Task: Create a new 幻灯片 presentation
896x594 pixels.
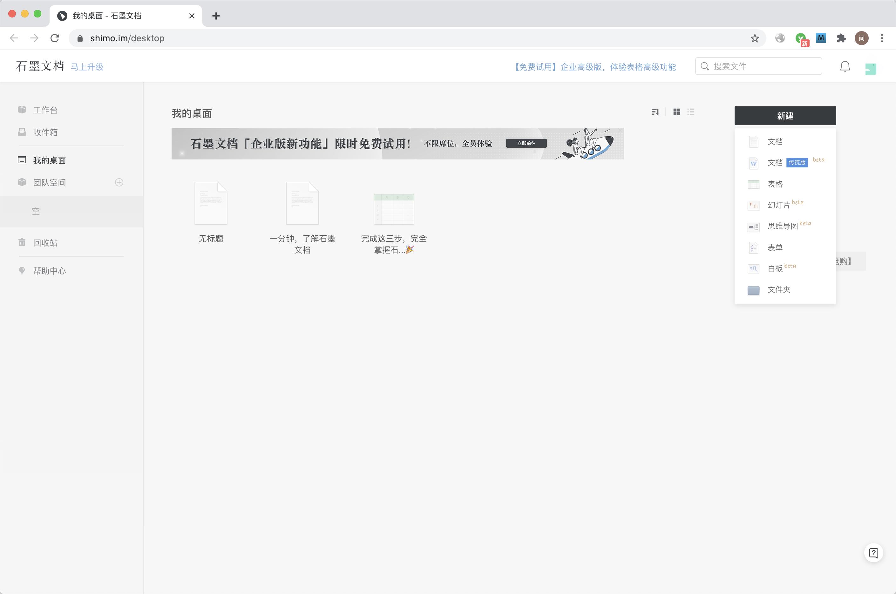Action: (x=778, y=205)
